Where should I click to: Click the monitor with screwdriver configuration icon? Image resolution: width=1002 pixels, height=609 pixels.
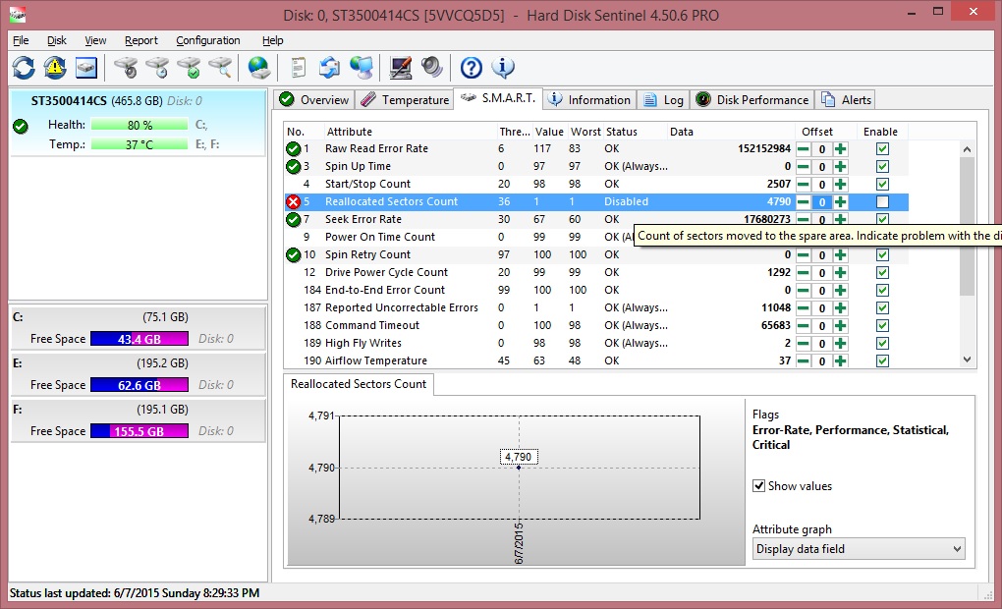pos(401,67)
